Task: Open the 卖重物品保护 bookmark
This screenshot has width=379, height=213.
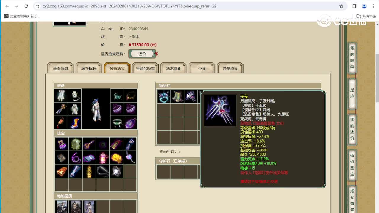Action: click(x=22, y=16)
